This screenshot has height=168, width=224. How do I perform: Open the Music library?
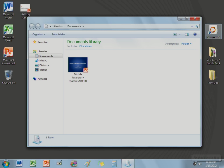click(x=41, y=60)
